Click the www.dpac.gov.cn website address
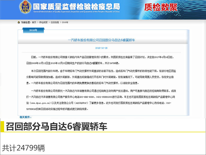 (x=40, y=103)
